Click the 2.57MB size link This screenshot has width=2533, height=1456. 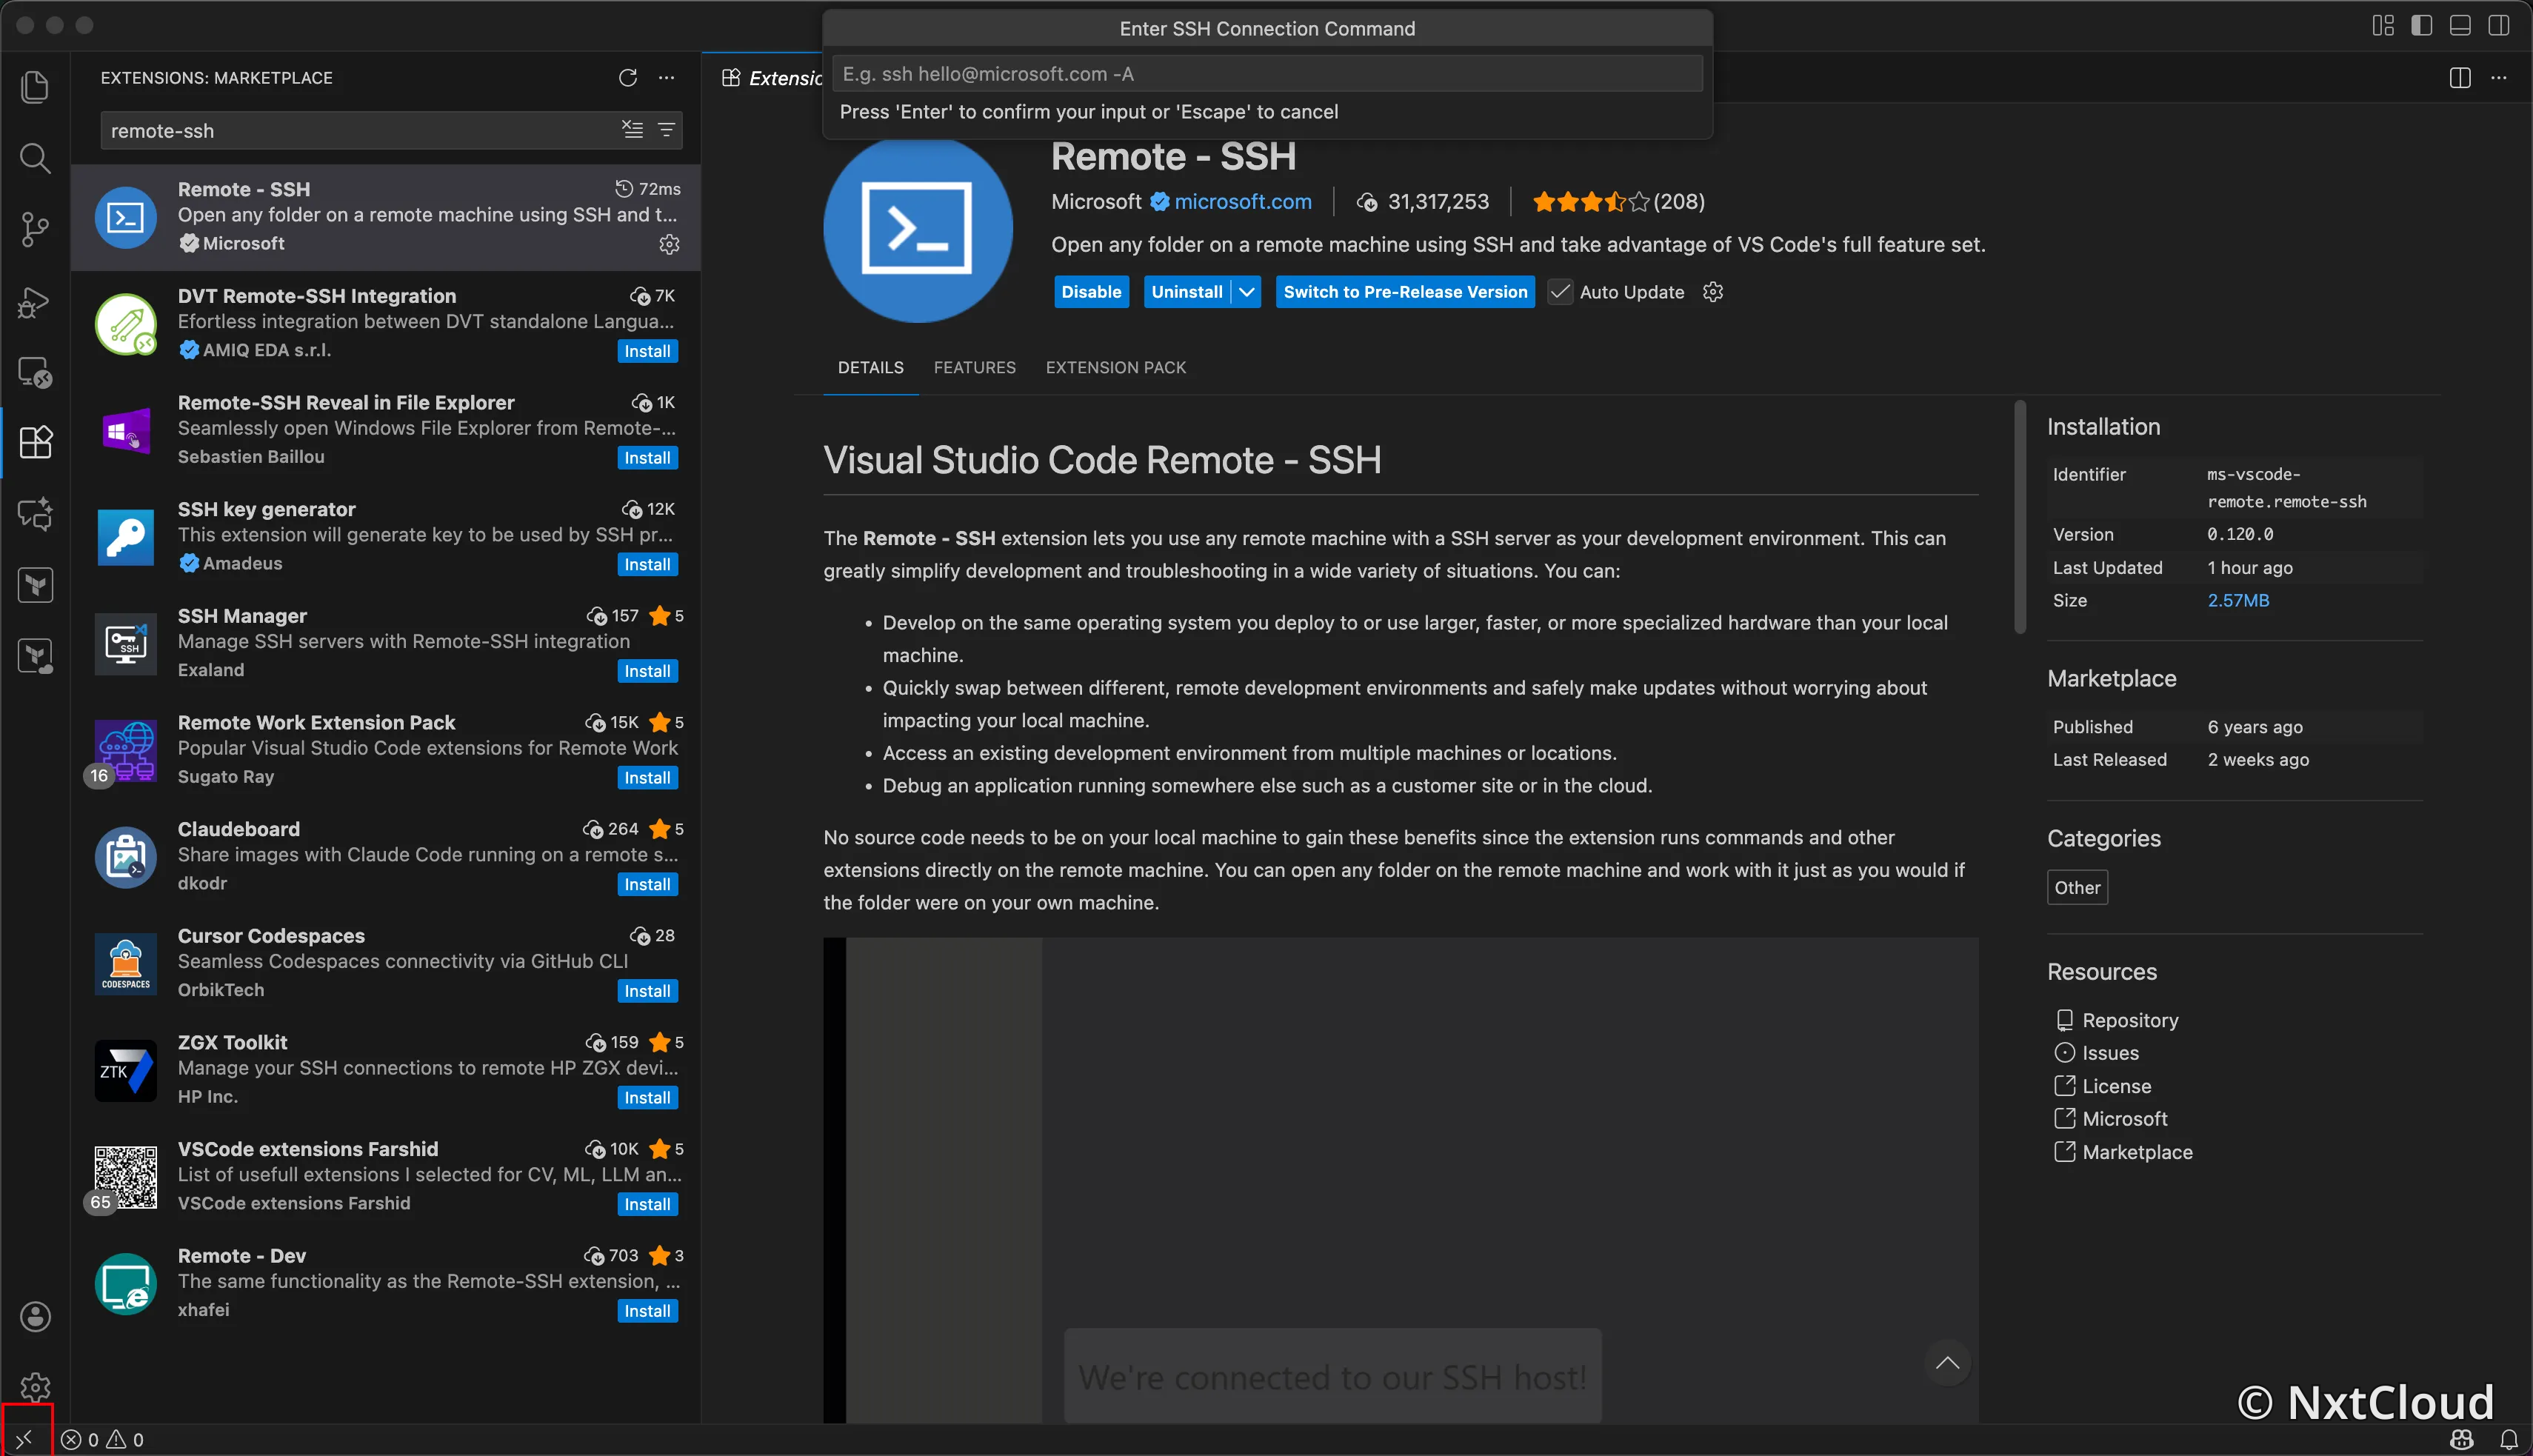click(x=2238, y=600)
